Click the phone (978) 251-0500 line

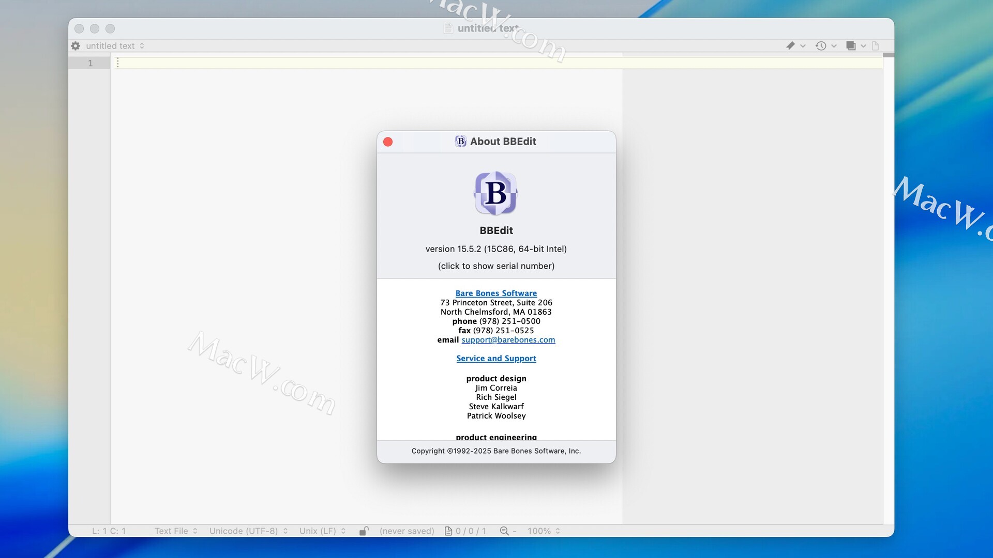tap(496, 321)
